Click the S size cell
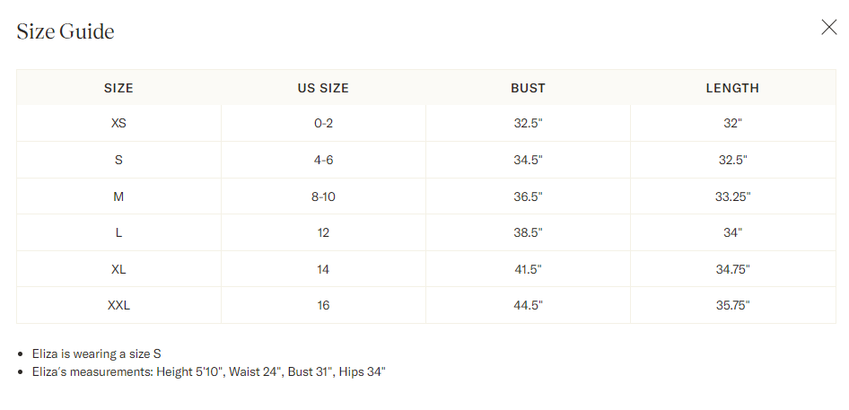Viewport: 849px width, 410px height. (x=118, y=160)
